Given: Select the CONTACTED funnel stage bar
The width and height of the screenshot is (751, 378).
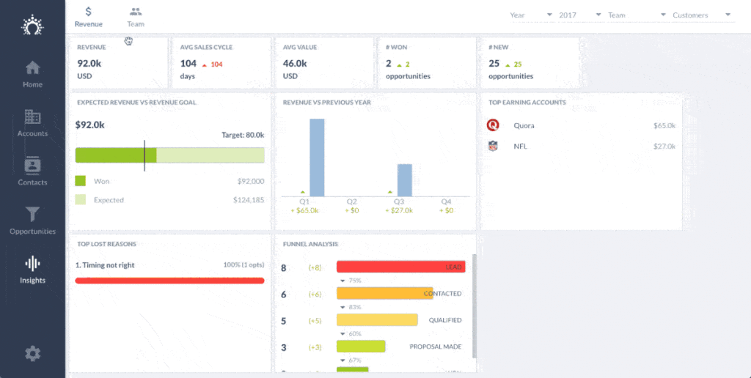Looking at the screenshot, I should point(384,293).
